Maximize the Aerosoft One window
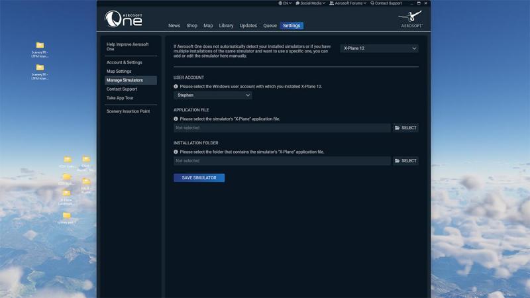Viewport: 530px width, 298px height. coord(419,3)
